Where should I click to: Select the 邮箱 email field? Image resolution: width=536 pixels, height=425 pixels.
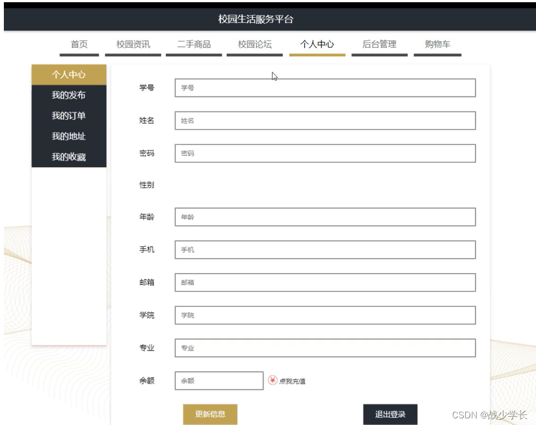(324, 283)
